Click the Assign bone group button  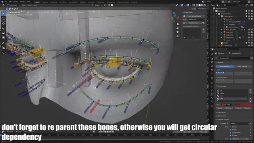pyautogui.click(x=220, y=108)
